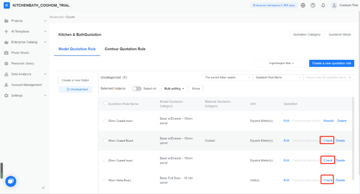The height and width of the screenshot is (194, 360).
Task: Click the Advanced breadcrumb link
Action: coord(57,17)
